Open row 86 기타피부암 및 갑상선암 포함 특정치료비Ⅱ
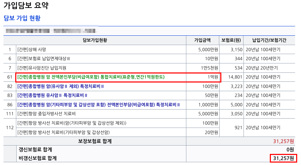The image size is (301, 165). click(x=98, y=105)
